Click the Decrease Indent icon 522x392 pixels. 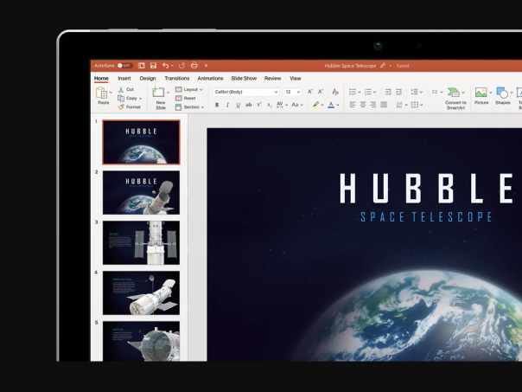coord(388,92)
